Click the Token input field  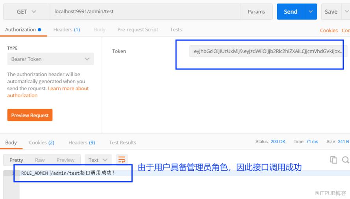coord(268,51)
